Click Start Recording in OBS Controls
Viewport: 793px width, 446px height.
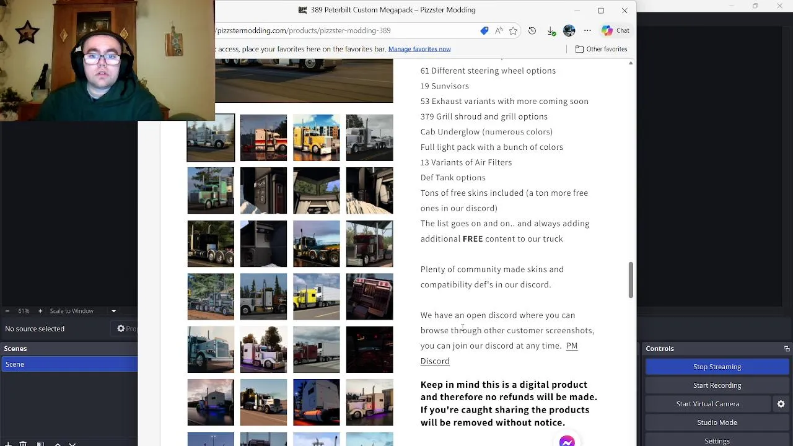pos(717,385)
